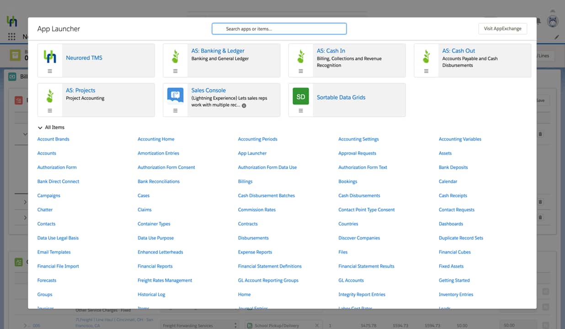Image resolution: width=565 pixels, height=329 pixels.
Task: Click the Search apps or items field
Action: coord(279,29)
